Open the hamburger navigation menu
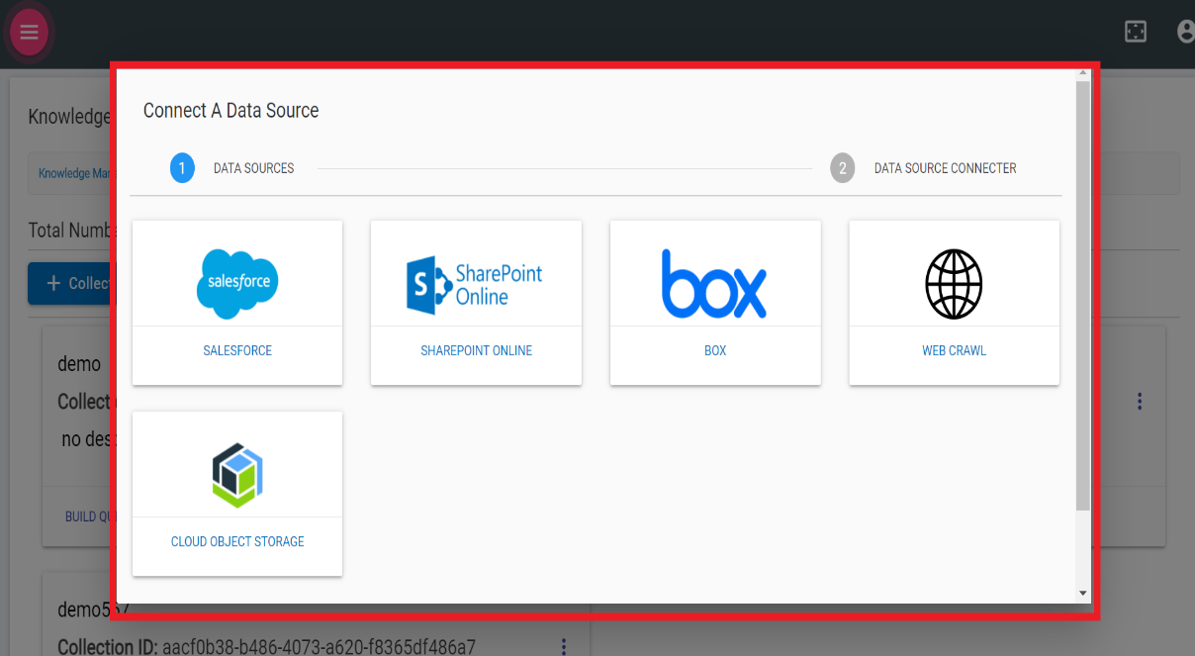The image size is (1195, 656). pyautogui.click(x=28, y=32)
